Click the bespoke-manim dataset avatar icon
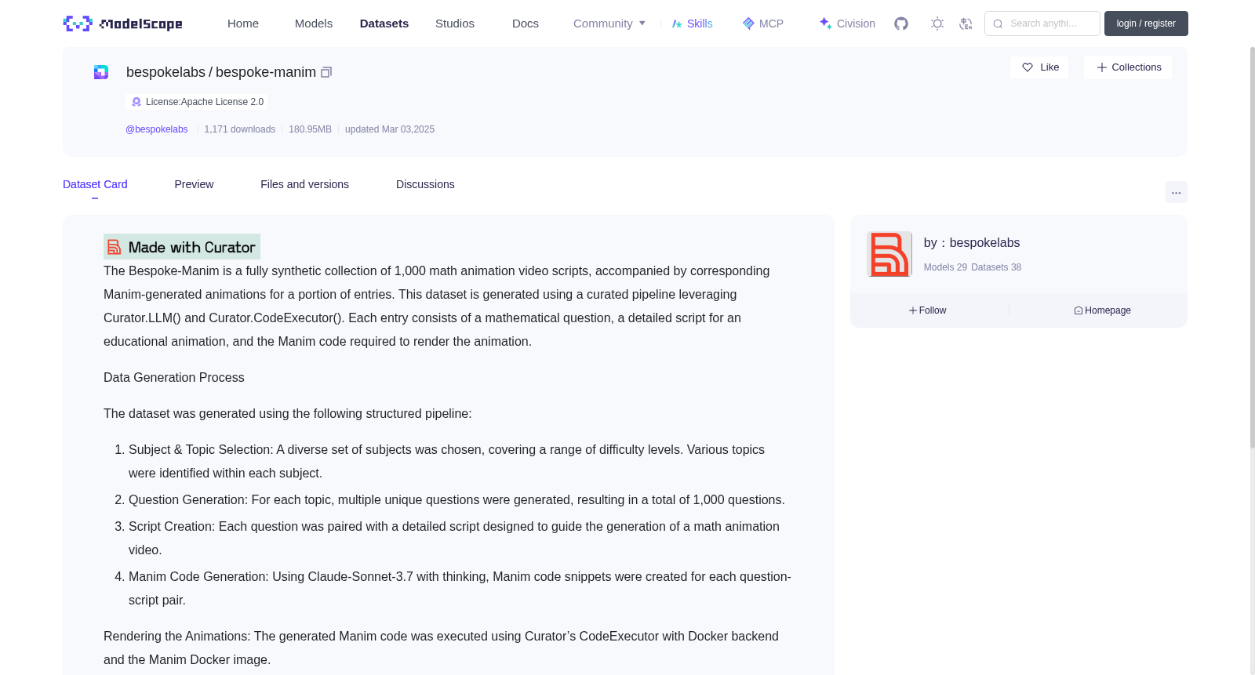Screen dimensions: 1255x675 click(101, 72)
